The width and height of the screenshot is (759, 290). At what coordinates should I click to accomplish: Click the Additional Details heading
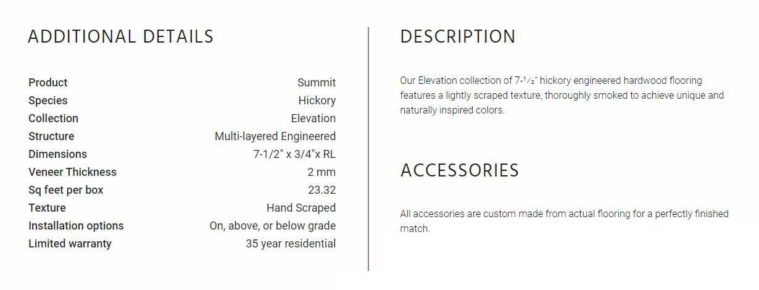pyautogui.click(x=121, y=37)
